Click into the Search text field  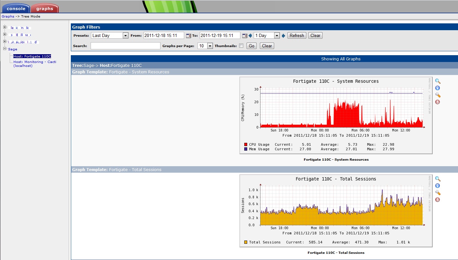point(125,46)
